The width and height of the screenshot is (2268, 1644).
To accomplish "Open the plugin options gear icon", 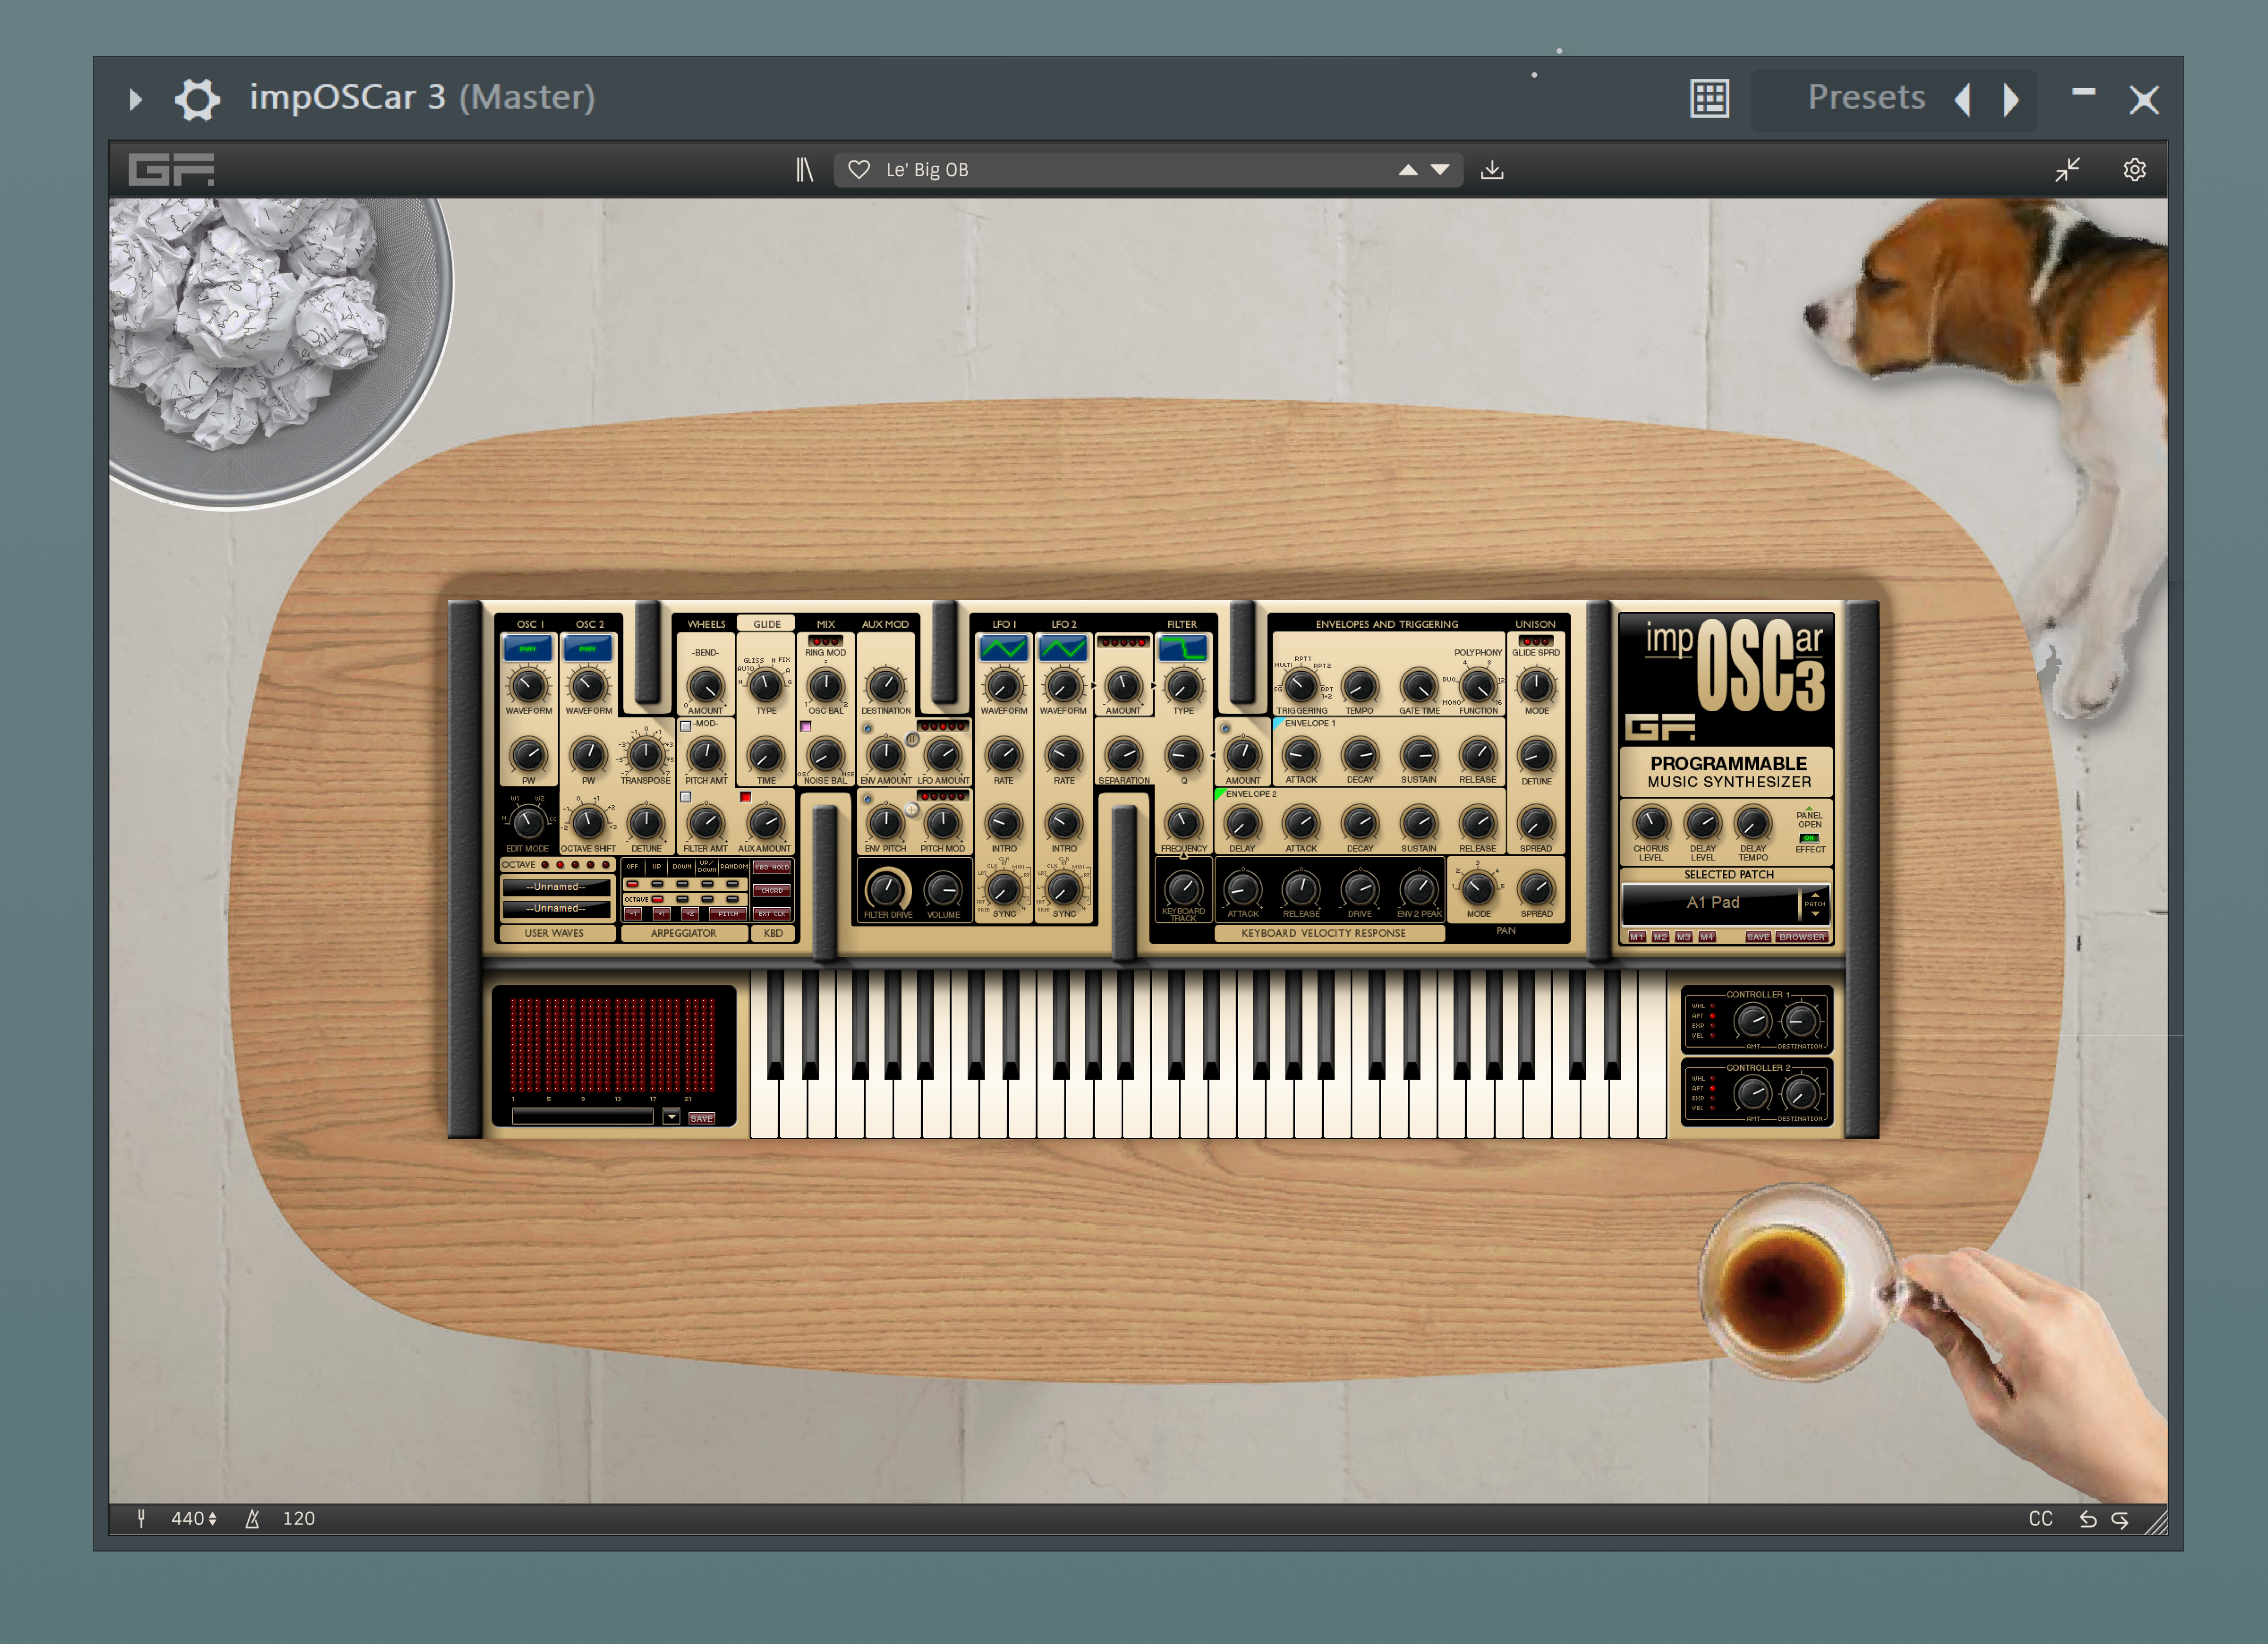I will click(197, 99).
